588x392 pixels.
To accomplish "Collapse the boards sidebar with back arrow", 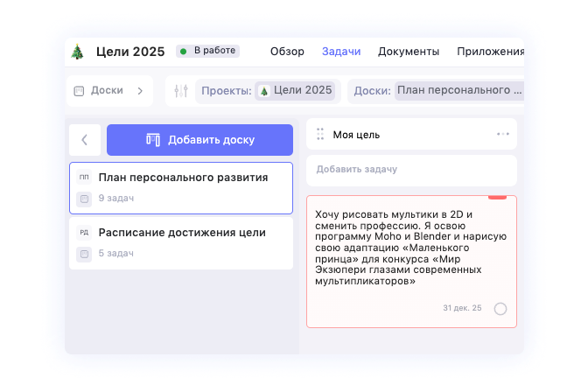I will point(85,140).
